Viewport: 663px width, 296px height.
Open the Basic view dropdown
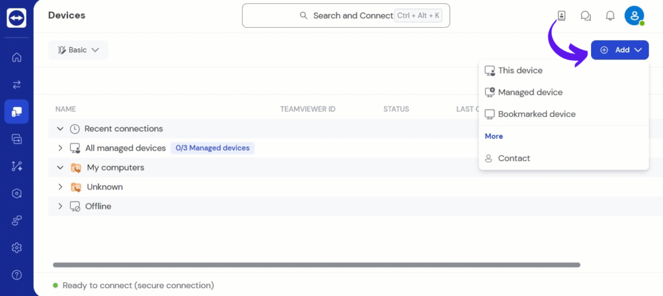pyautogui.click(x=78, y=50)
